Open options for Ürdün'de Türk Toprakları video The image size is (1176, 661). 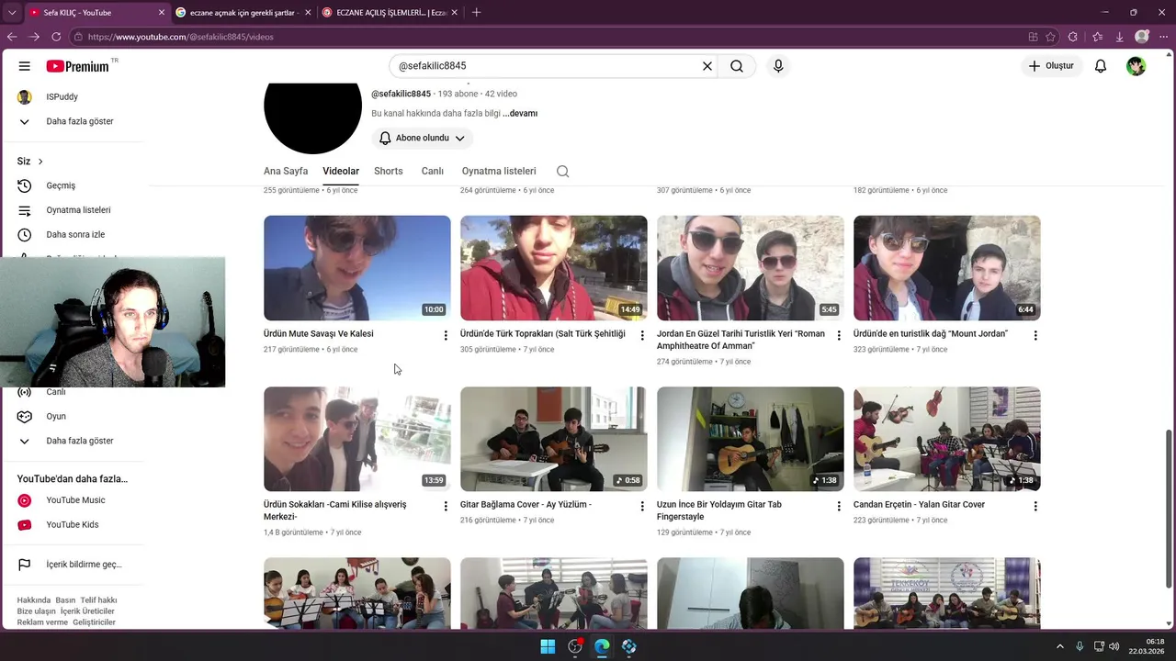(642, 335)
